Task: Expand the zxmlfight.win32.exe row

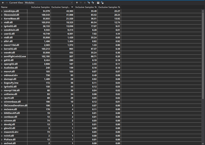Action: (2, 56)
